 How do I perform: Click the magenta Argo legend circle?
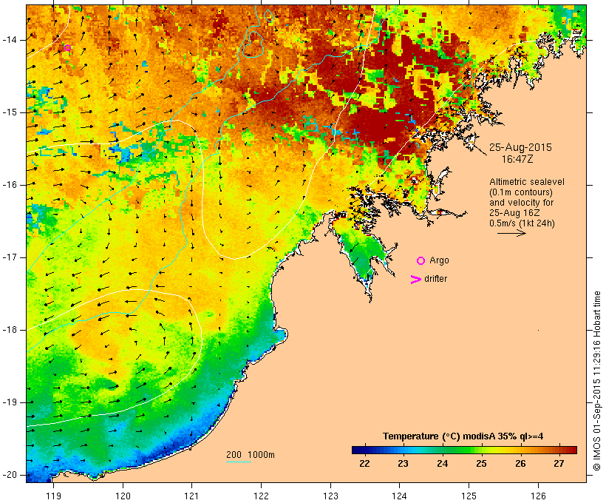[x=421, y=261]
